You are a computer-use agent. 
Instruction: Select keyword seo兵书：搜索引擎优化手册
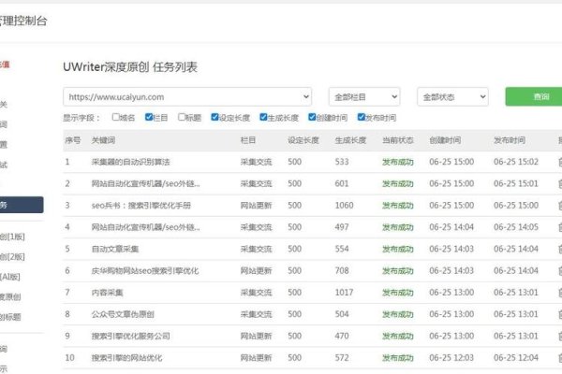[140, 206]
